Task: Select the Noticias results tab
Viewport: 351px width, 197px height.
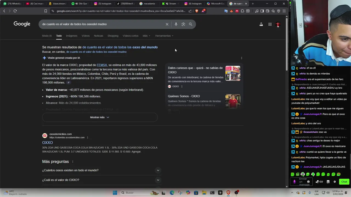Action: tap(98, 36)
